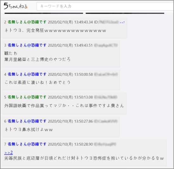
Task: Click post number 6
Action: coord(5,121)
